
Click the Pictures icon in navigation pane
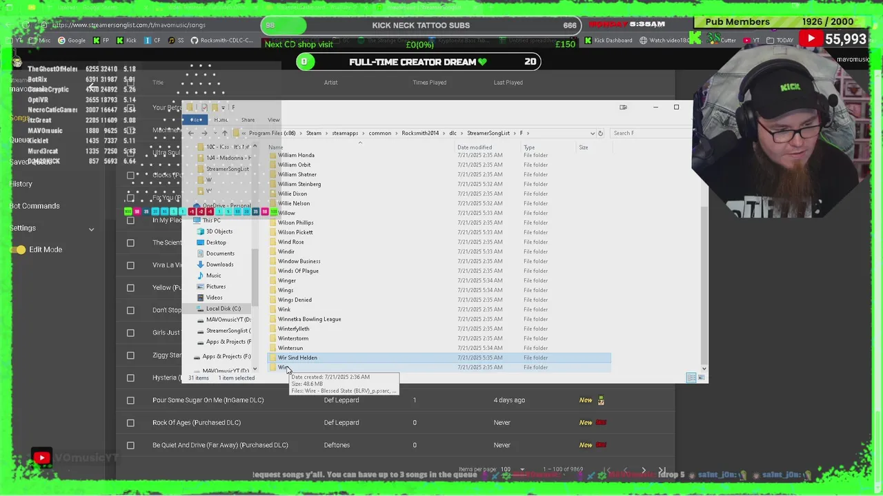[x=201, y=287]
